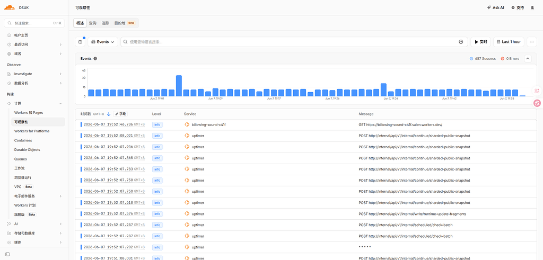
Task: Open 工作流 in sidebar
Action: 20,168
